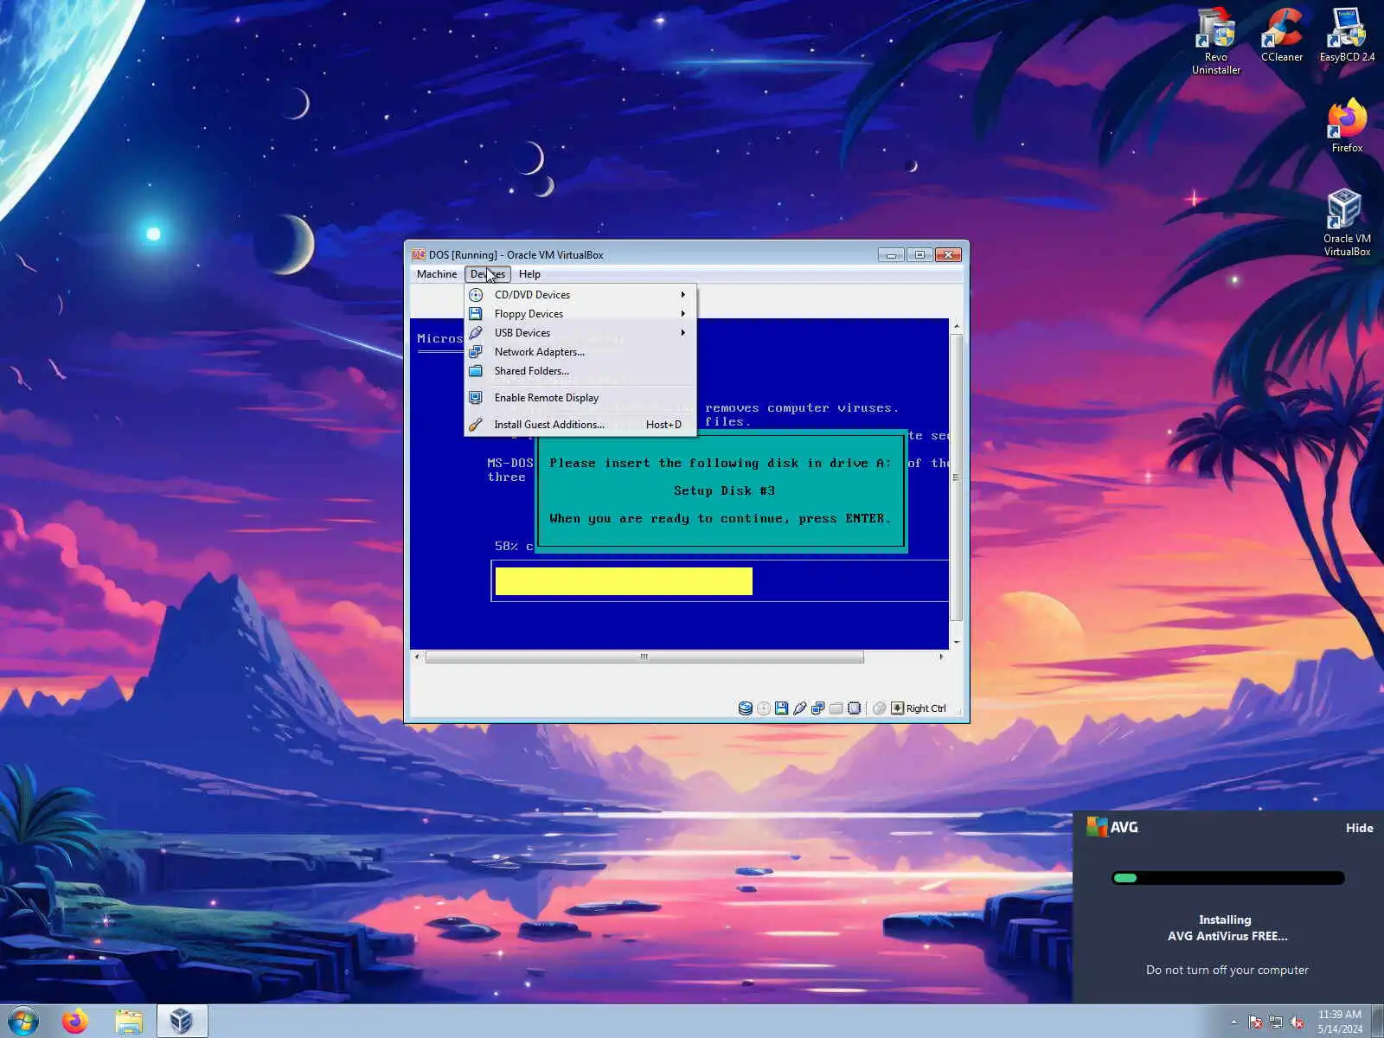Click the up scroll arrow of VM window

pyautogui.click(x=956, y=326)
